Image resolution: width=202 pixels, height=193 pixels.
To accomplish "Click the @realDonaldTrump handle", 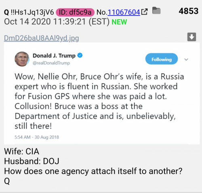I will [51, 63].
